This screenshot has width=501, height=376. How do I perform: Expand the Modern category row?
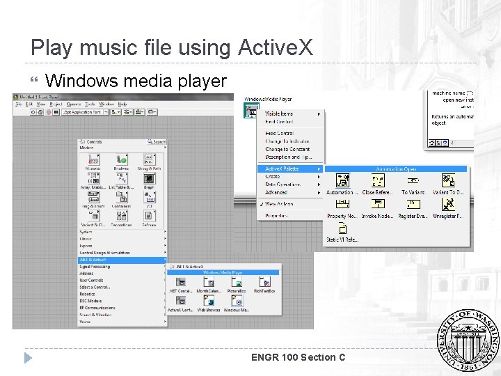coord(122,148)
